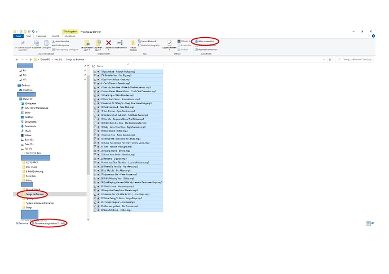Click the Umbenennen icon
Image resolution: width=389 pixels, height=274 pixels.
pyautogui.click(x=120, y=43)
